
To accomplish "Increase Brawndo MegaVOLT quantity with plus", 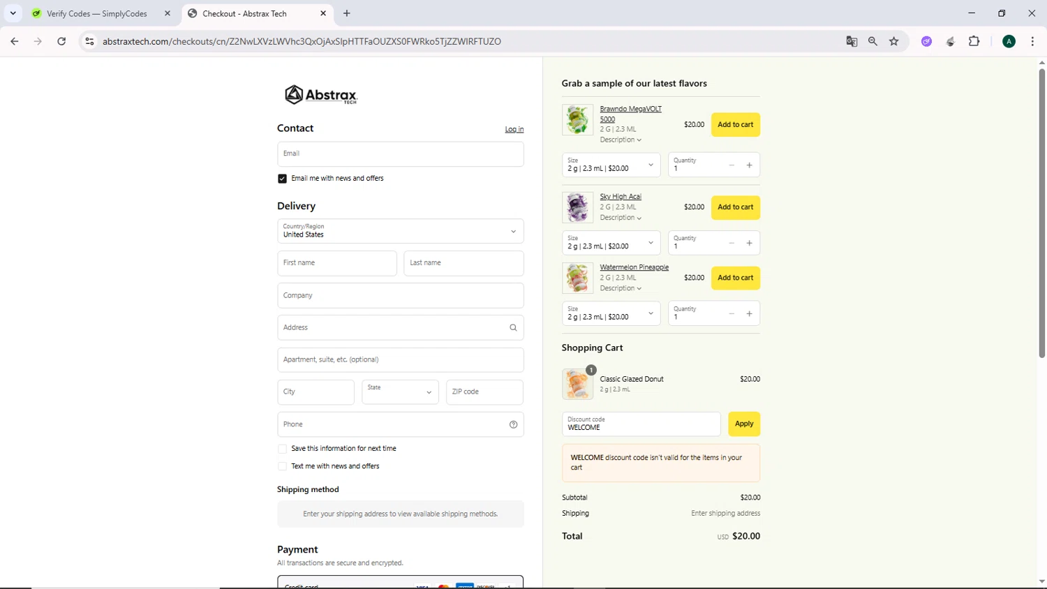I will [x=749, y=165].
